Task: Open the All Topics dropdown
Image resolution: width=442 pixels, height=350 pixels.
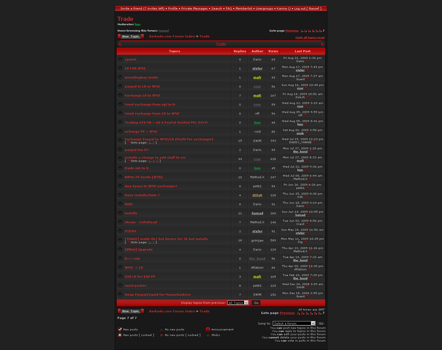Action: [x=238, y=303]
